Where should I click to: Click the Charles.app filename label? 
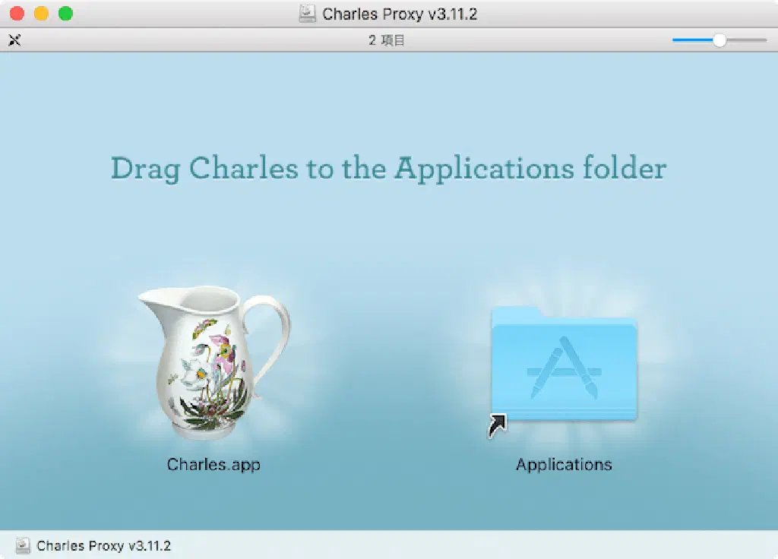coord(213,464)
